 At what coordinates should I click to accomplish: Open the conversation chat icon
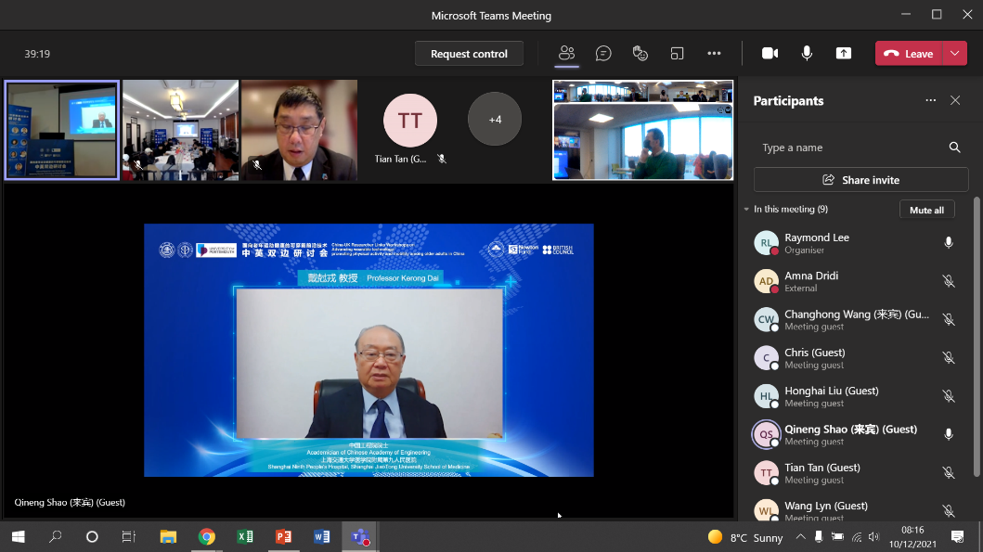pos(603,54)
